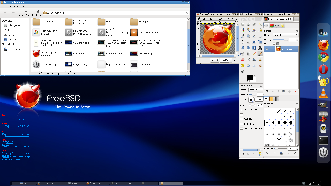Screen dimensions: 331x186
Task: Select the Pencil tool in GIMP toolbox
Action: tap(254, 54)
